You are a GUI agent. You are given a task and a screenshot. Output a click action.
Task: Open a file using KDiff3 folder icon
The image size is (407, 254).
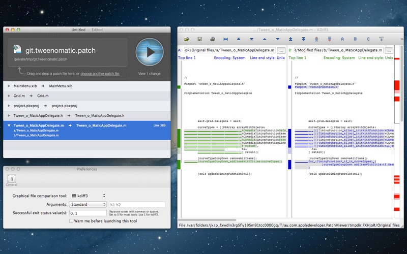pos(187,39)
